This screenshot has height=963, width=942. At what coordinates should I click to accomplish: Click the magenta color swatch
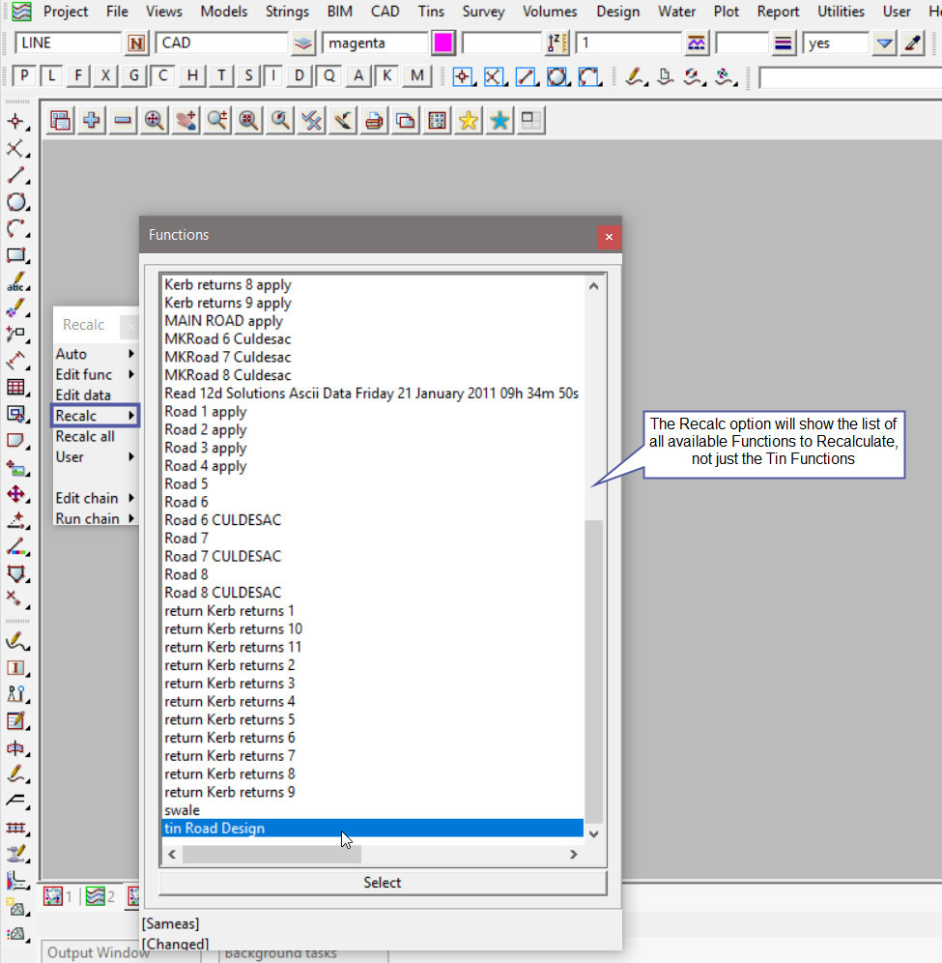click(x=443, y=44)
